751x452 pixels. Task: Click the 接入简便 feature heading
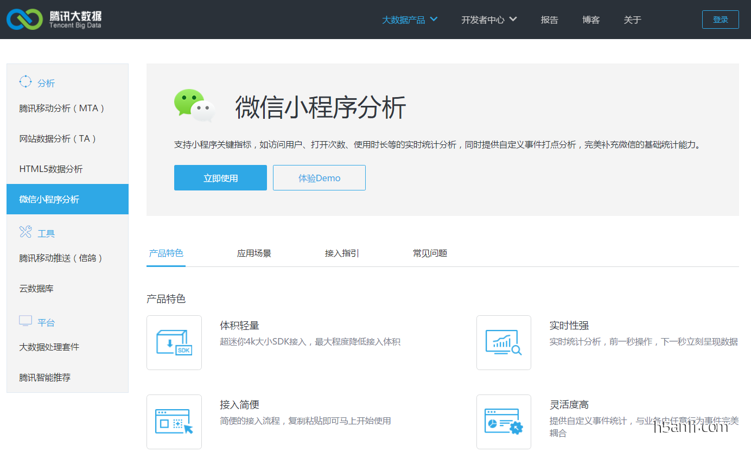(x=239, y=405)
